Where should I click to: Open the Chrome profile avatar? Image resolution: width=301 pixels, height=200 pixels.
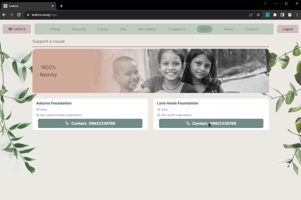click(290, 15)
